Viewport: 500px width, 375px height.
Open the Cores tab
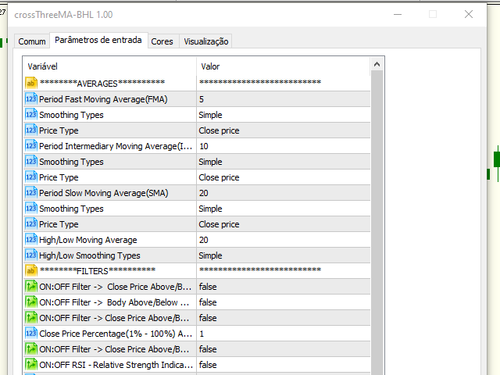pyautogui.click(x=162, y=41)
